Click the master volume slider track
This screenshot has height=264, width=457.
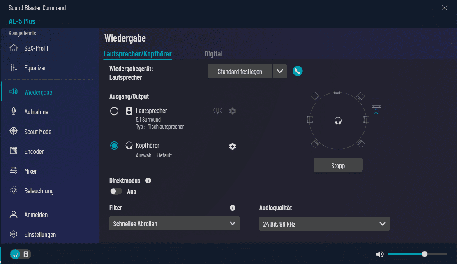(418, 254)
